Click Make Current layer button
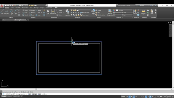The height and width of the screenshot is (98, 174). (85, 13)
